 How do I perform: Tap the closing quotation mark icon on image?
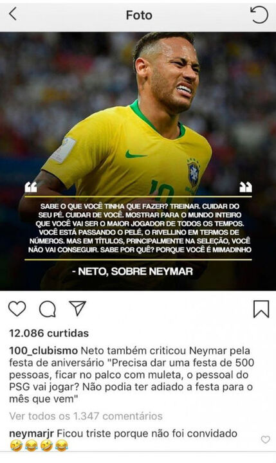(x=246, y=187)
